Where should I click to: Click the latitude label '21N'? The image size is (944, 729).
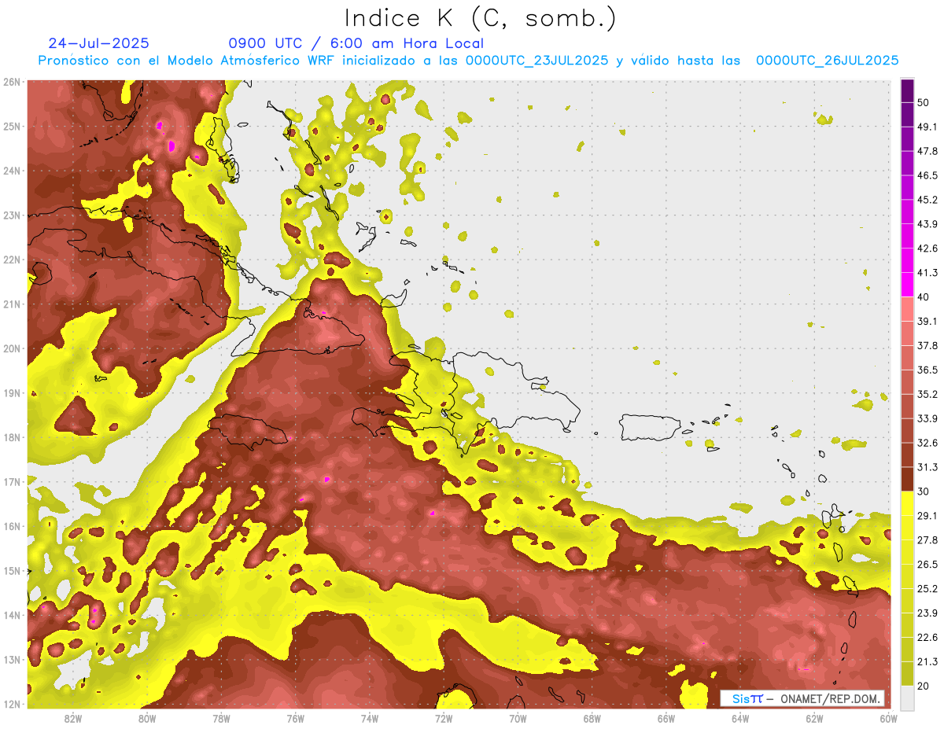pos(12,304)
